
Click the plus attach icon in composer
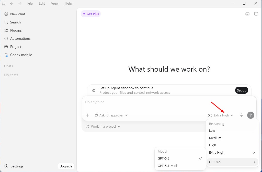click(x=88, y=115)
